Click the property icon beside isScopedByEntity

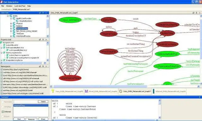pos(8,50)
